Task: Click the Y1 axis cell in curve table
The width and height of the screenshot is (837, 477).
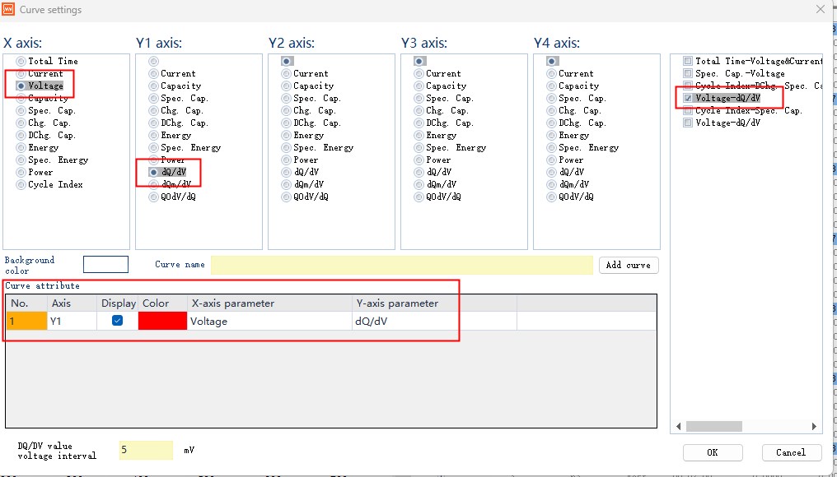Action: (72, 321)
